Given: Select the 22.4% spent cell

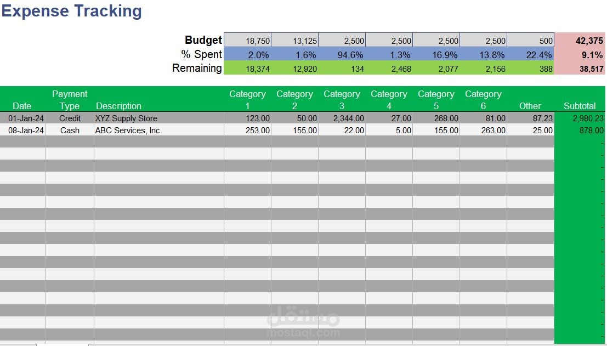Looking at the screenshot, I should point(530,55).
